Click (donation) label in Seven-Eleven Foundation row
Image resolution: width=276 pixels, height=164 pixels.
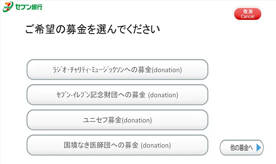click(x=163, y=95)
